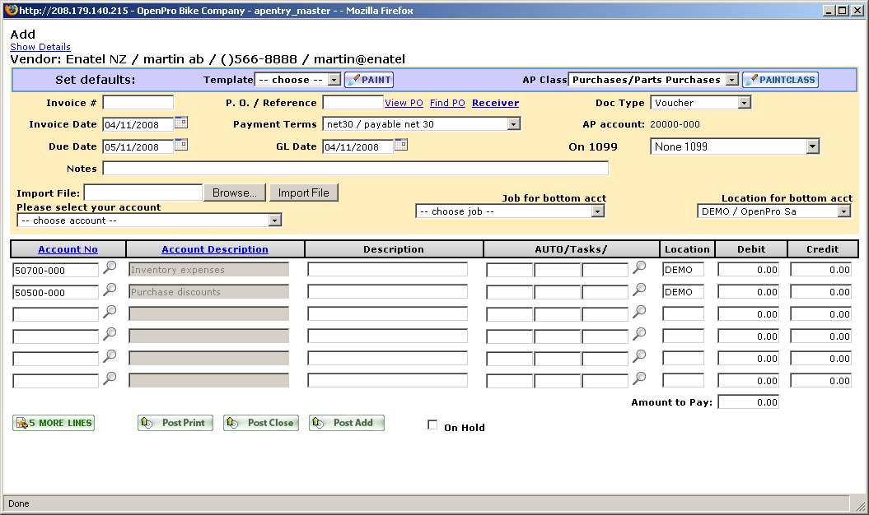
Task: Open the Due Date calendar picker
Action: tap(181, 146)
